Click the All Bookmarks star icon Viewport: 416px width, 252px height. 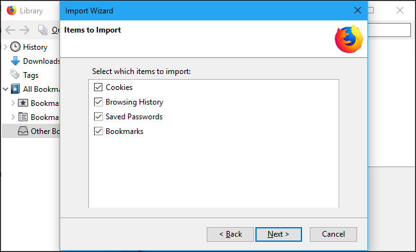[15, 89]
